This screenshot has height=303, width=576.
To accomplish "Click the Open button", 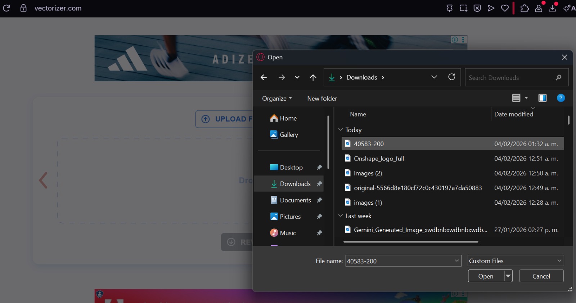I will tap(486, 276).
